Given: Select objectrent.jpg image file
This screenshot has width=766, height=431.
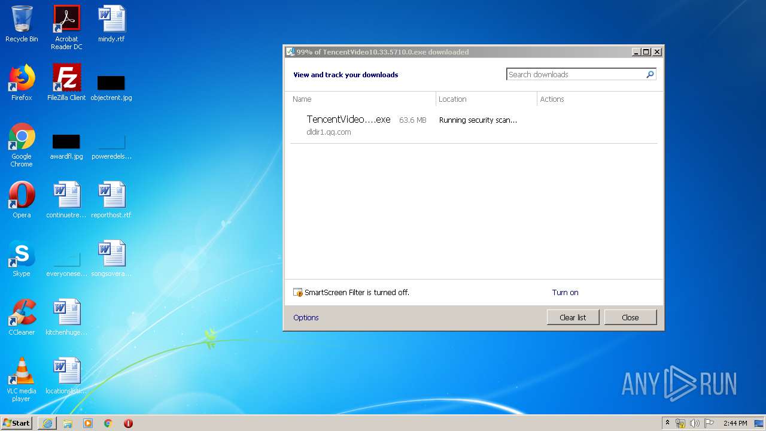Looking at the screenshot, I should pos(111,88).
